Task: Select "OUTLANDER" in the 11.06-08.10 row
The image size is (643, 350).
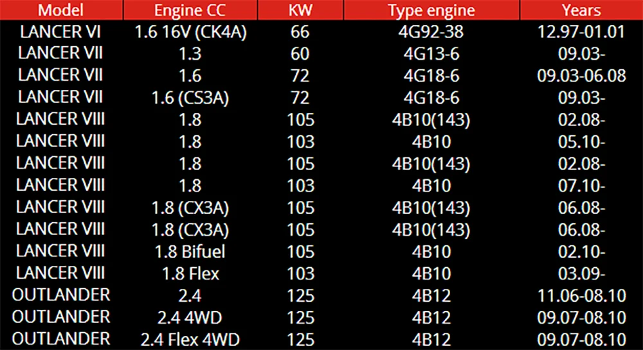Action: (x=60, y=295)
